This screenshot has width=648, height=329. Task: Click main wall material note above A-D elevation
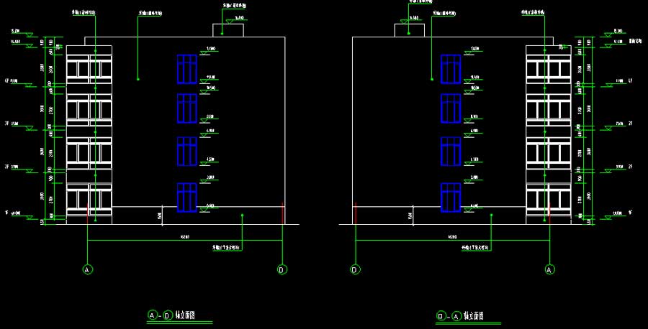[x=150, y=13]
